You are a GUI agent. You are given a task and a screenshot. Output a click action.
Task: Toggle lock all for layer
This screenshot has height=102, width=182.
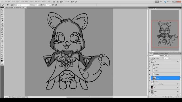tap(158, 58)
